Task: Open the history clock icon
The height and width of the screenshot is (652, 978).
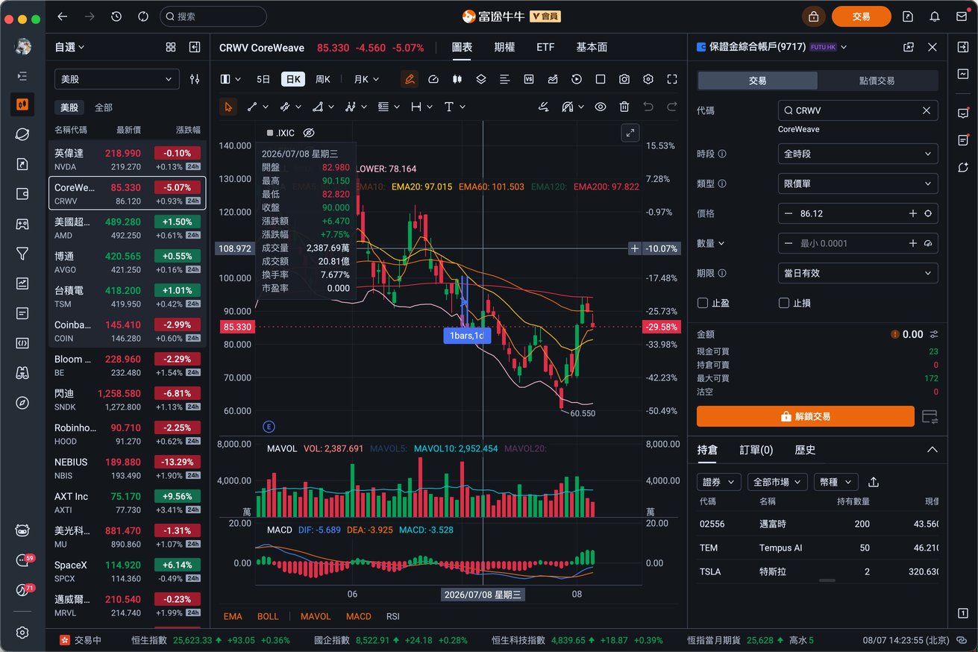Action: 116,16
